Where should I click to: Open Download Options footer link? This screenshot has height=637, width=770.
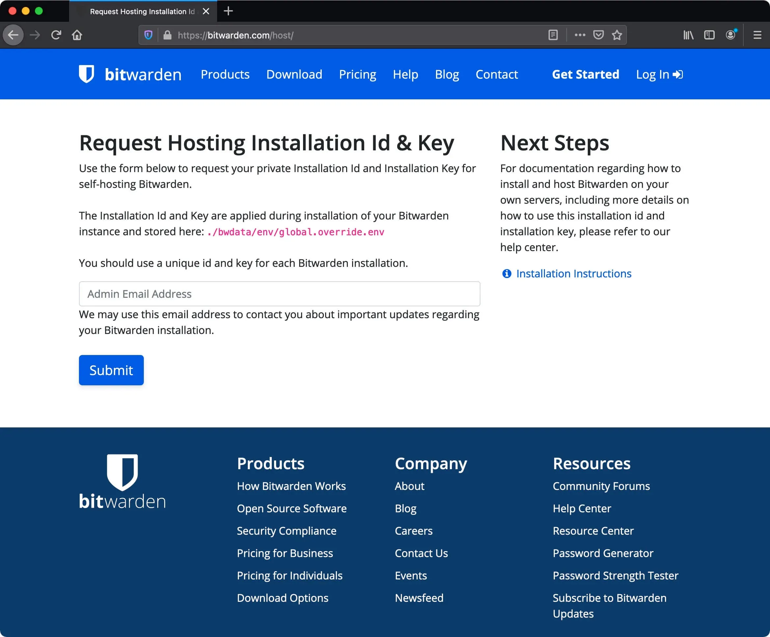[282, 598]
